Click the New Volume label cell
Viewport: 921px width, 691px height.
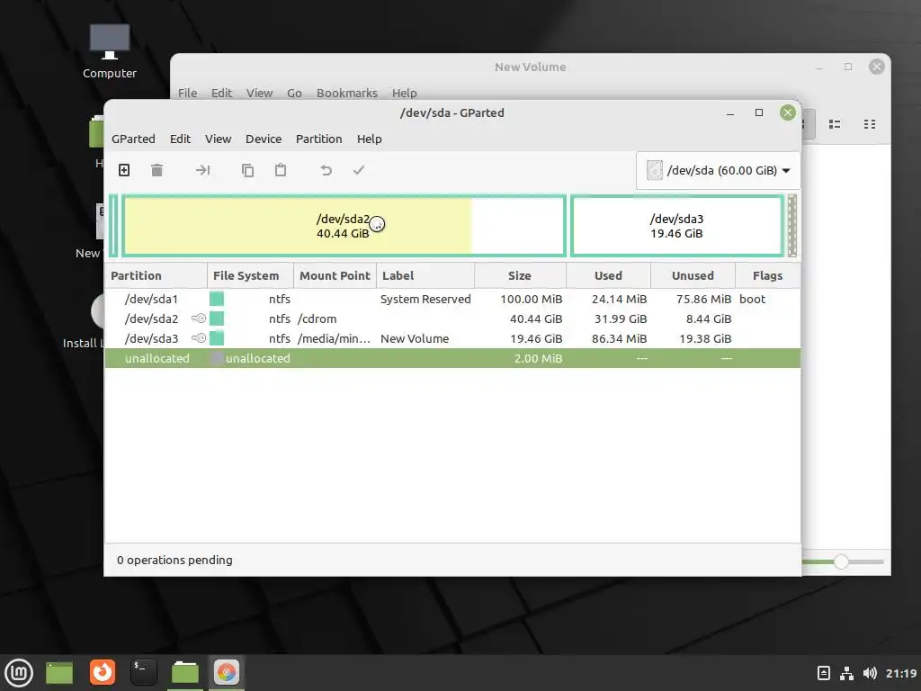[415, 339]
